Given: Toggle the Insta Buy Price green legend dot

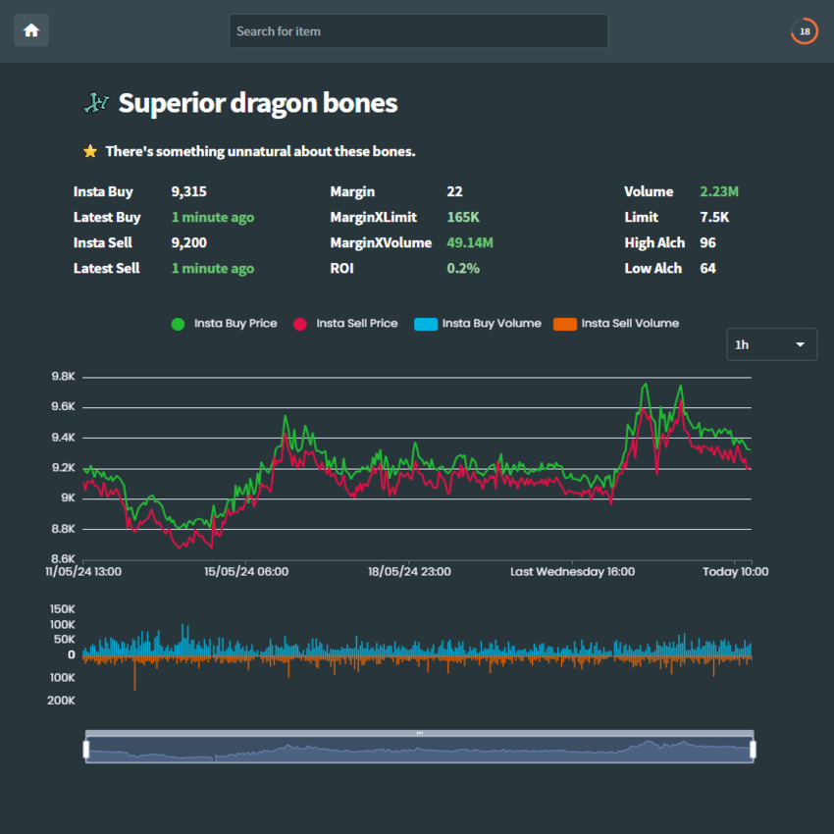Looking at the screenshot, I should 178,324.
